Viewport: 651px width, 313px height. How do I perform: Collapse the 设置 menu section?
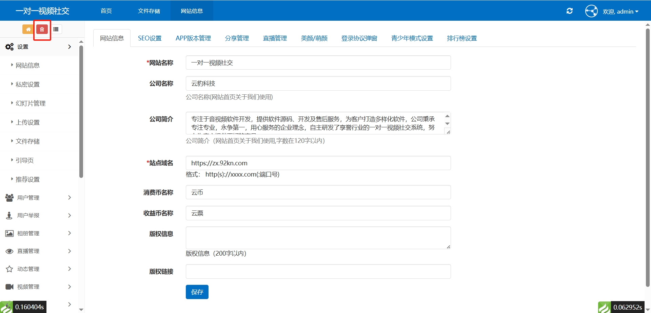39,47
